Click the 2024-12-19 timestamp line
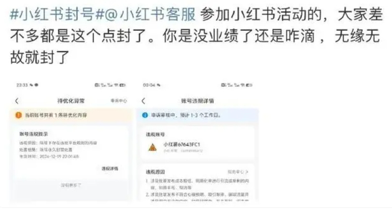This screenshot has width=392, height=224. pos(49,156)
